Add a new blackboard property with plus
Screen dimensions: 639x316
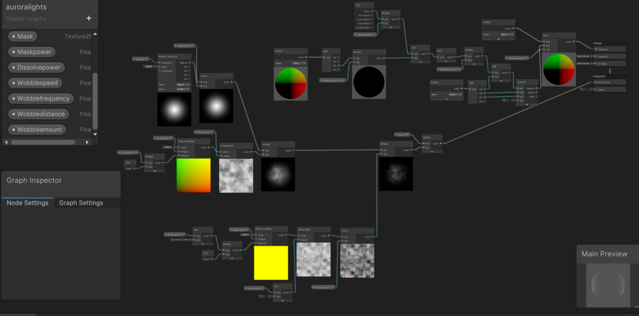89,18
